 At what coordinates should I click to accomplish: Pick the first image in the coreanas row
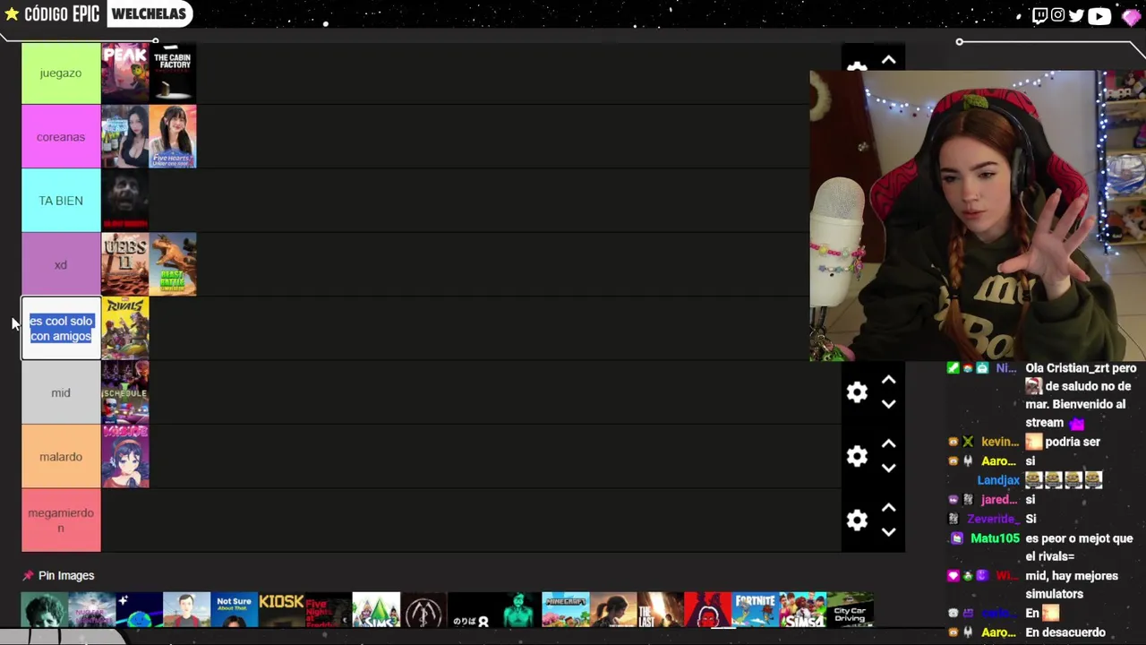click(x=125, y=137)
